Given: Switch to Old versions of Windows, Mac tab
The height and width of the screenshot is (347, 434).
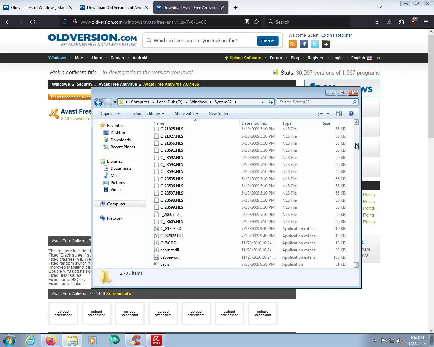Looking at the screenshot, I should tap(38, 7).
